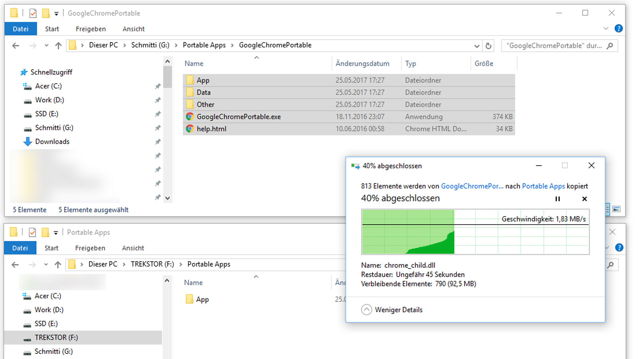
Task: Click the blue Help icon in the ribbon
Action: tap(619, 28)
